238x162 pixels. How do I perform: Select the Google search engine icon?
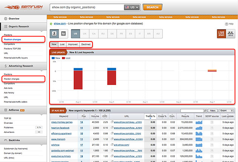point(55,34)
